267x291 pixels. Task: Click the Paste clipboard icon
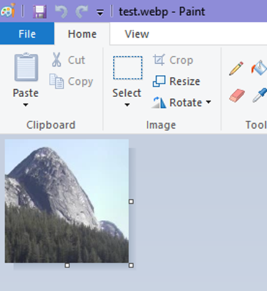26,67
